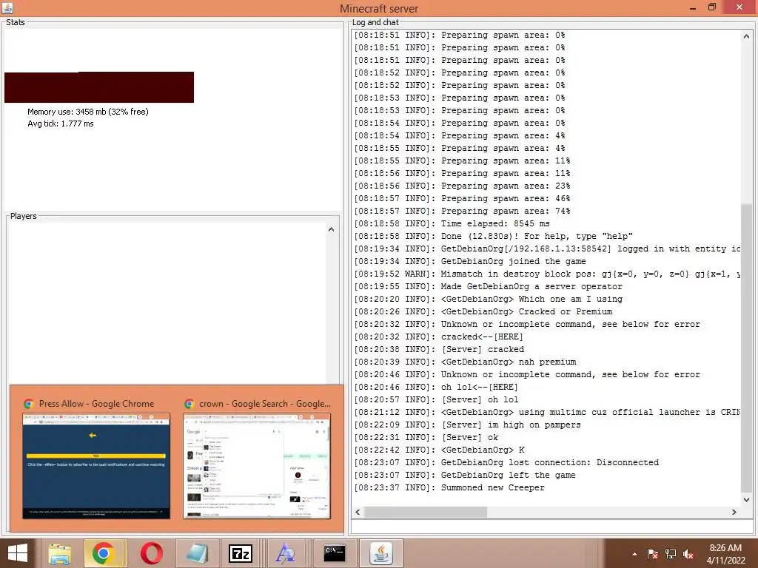Image resolution: width=758 pixels, height=568 pixels.
Task: Click the Summoned new Creeper log line
Action: point(449,488)
